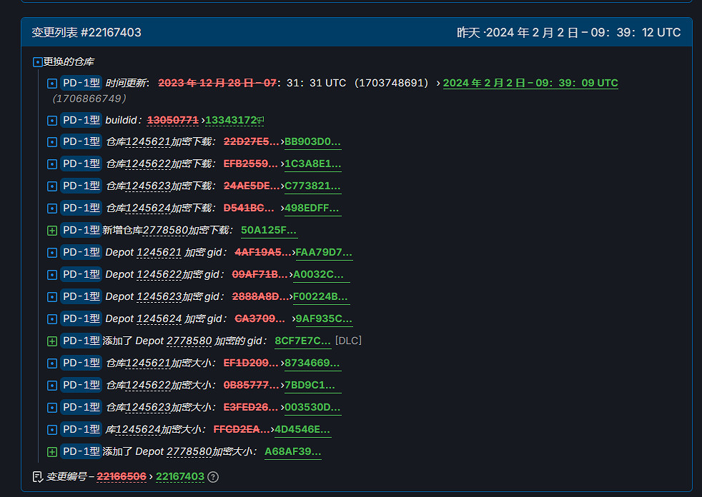Click the plus icon on 添加了 Depot 2778580 加密的gid row

(x=51, y=341)
